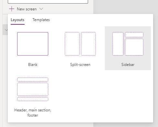Select the narrow left column of Sidebar icon
The image size is (158, 127).
118,44
